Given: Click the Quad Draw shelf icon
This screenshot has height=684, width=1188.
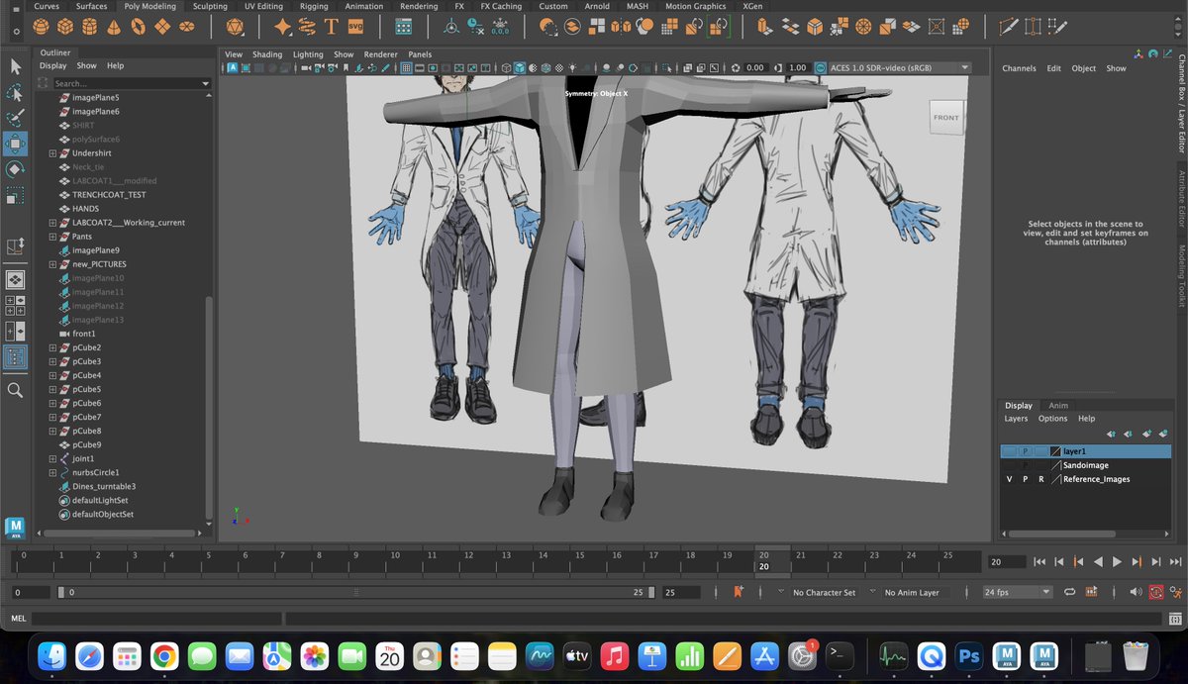Looking at the screenshot, I should point(1058,27).
